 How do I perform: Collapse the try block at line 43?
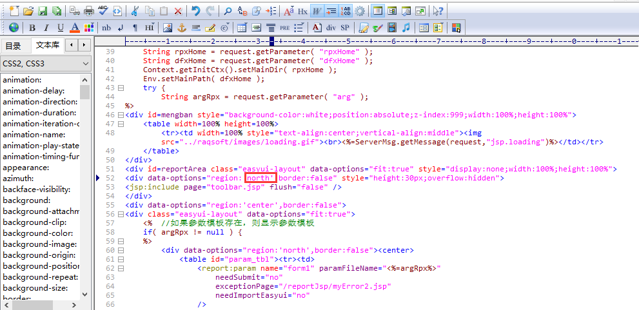pos(121,88)
